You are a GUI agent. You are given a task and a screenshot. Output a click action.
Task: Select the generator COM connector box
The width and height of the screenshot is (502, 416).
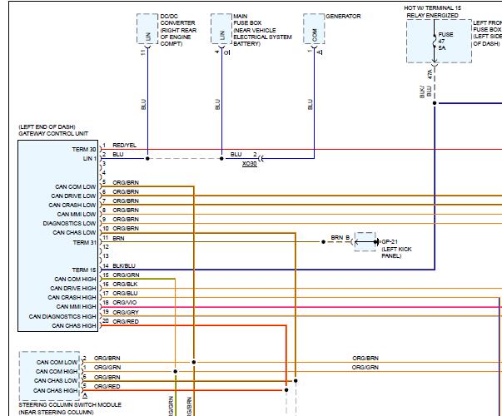click(314, 29)
